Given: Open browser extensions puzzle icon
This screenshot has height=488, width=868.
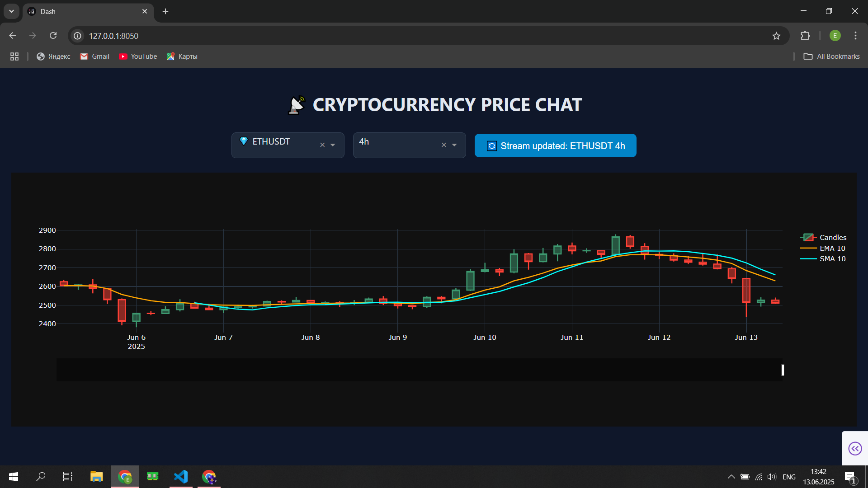Looking at the screenshot, I should (805, 36).
